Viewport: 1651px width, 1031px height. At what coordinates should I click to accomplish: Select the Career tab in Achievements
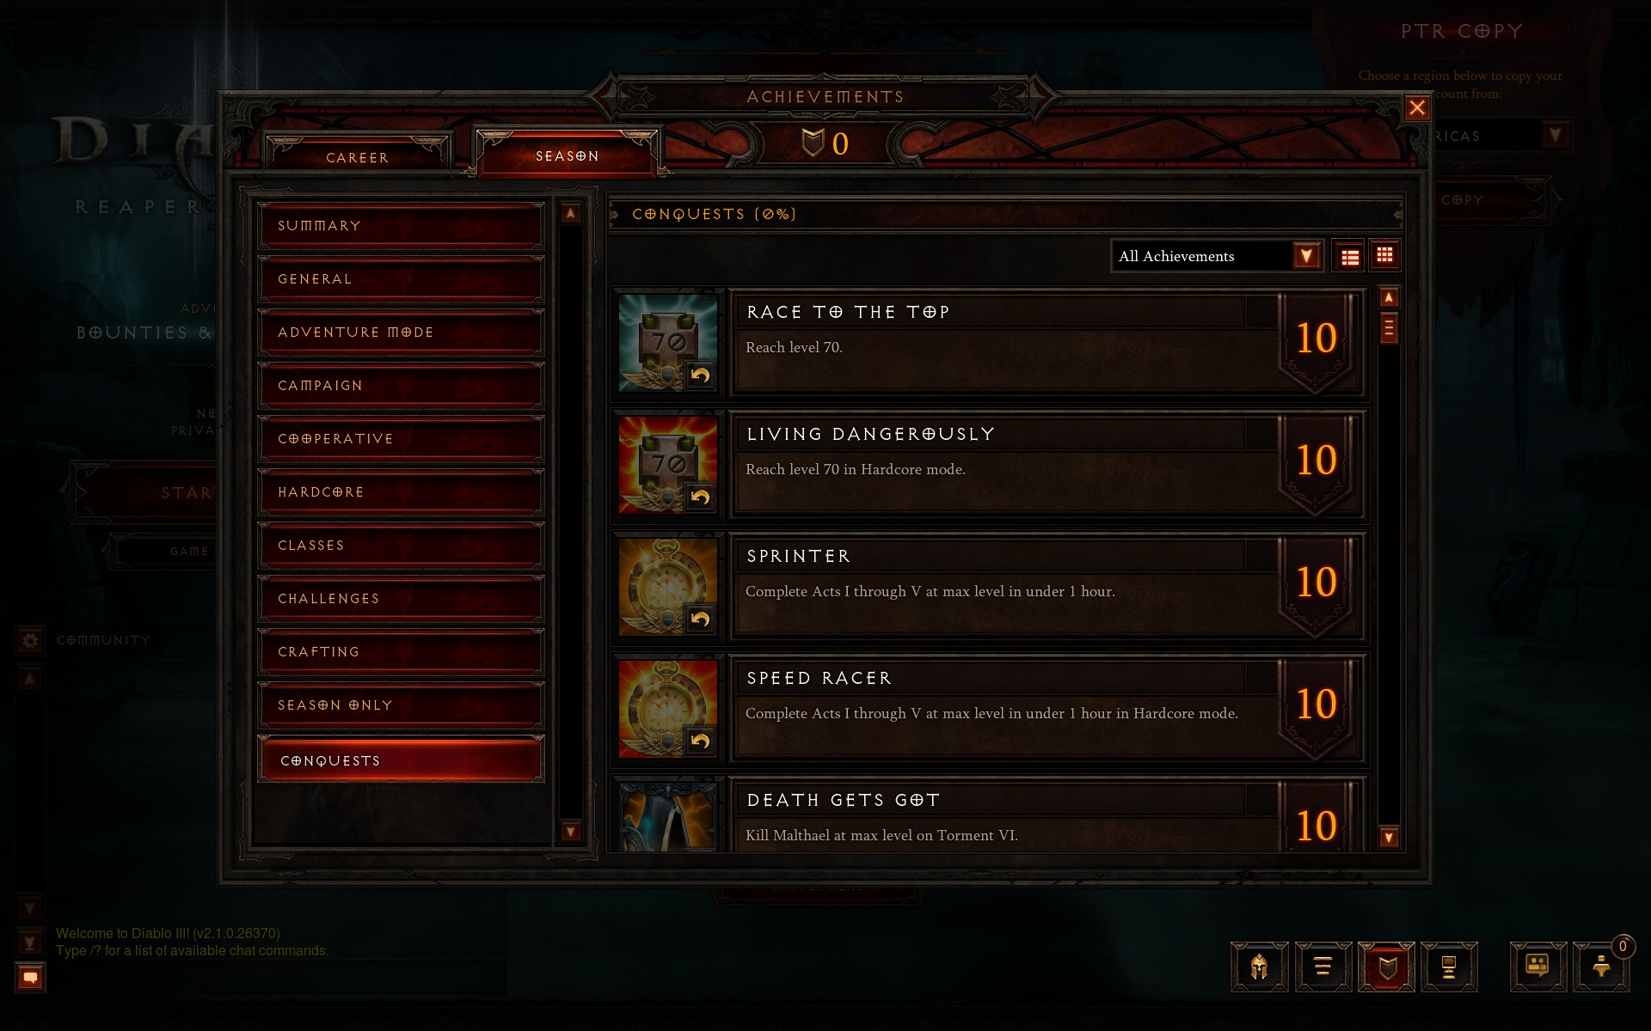point(357,155)
